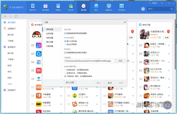Open QQ飞车手游 game icon
Viewport: 177px width, 114px height.
[147, 71]
